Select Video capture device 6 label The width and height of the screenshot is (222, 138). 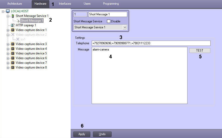tap(31, 58)
